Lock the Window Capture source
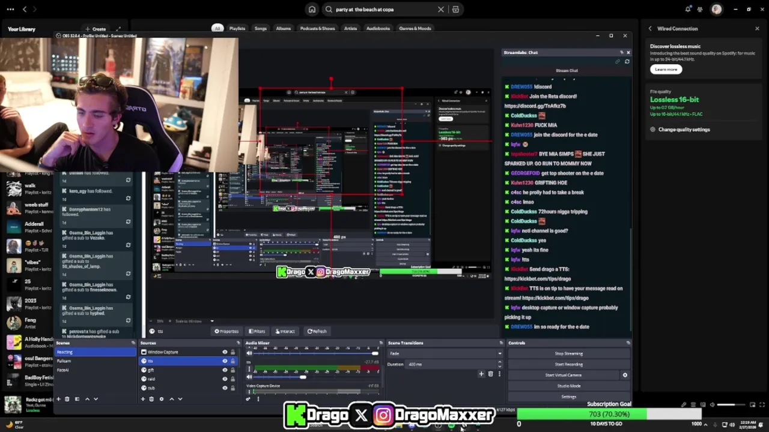 (233, 352)
